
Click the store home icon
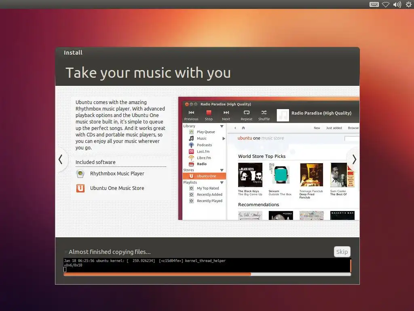pyautogui.click(x=243, y=128)
